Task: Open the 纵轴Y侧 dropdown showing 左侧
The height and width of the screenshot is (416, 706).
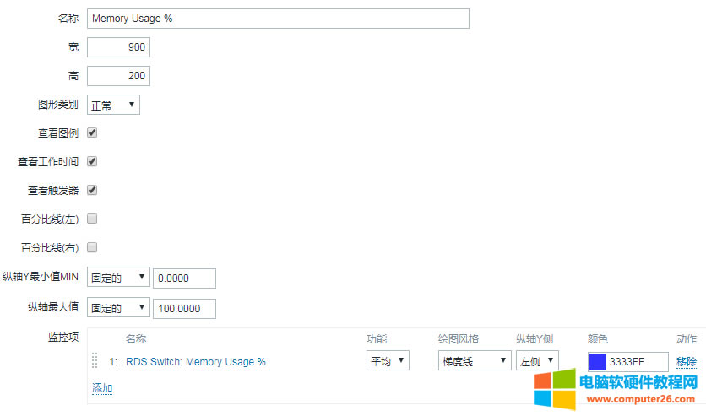Action: point(537,361)
